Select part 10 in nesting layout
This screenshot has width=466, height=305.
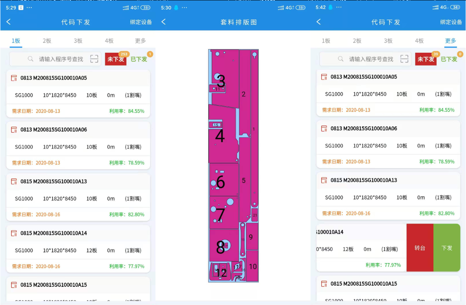tap(253, 266)
